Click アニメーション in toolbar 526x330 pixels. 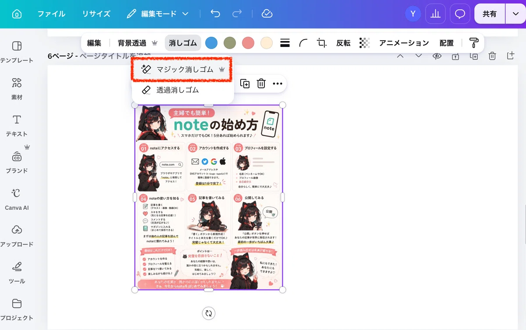click(x=404, y=43)
